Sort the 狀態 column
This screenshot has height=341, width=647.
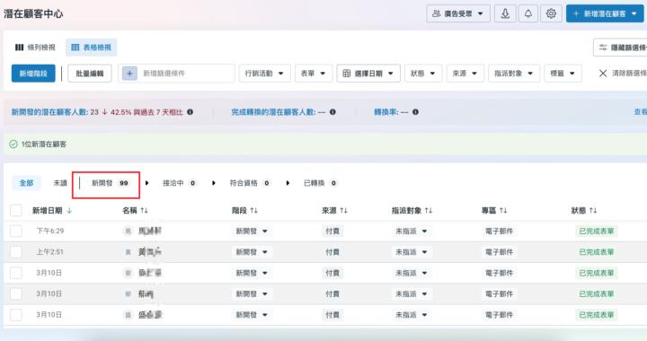coord(593,211)
